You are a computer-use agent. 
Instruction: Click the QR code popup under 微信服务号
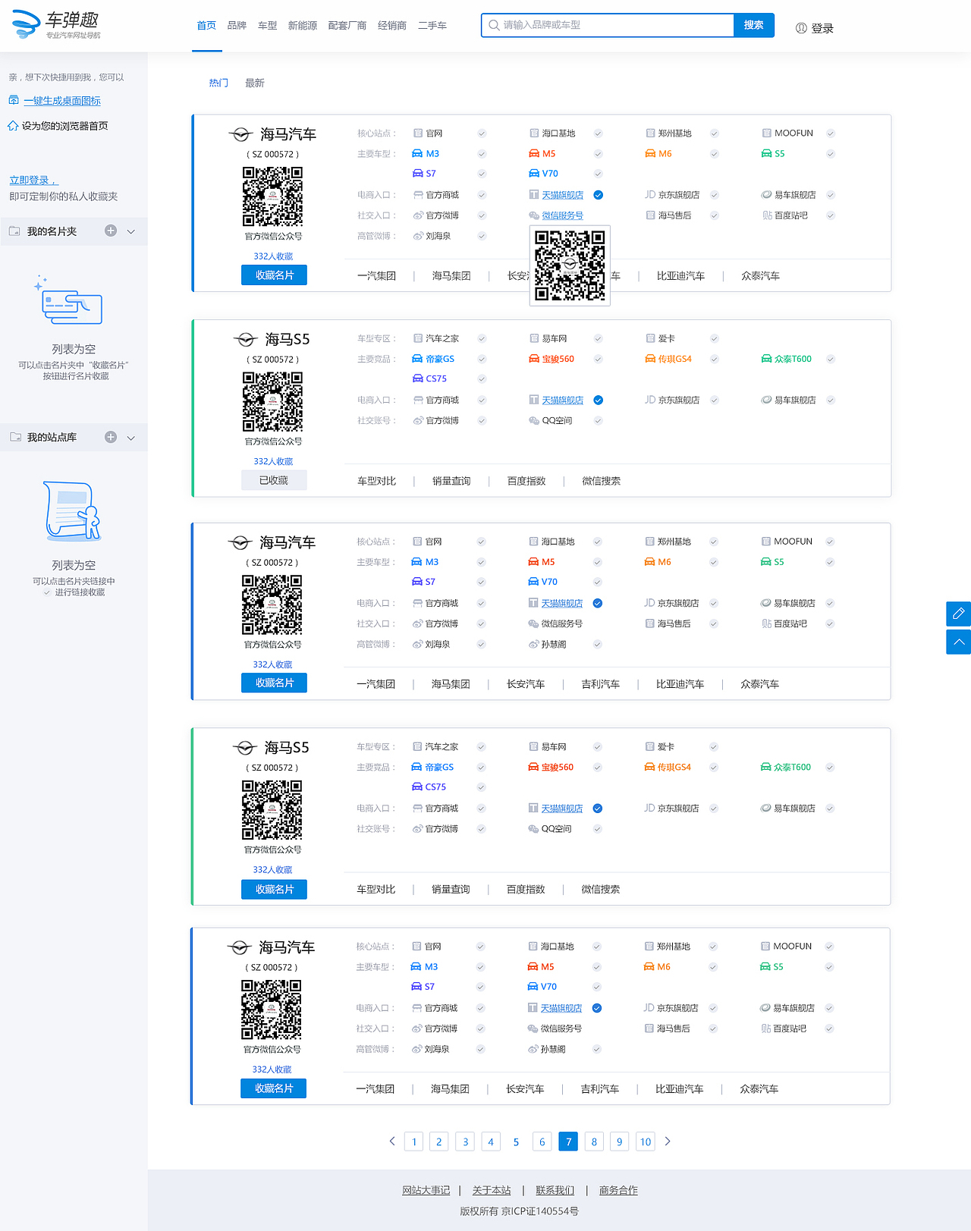570,265
